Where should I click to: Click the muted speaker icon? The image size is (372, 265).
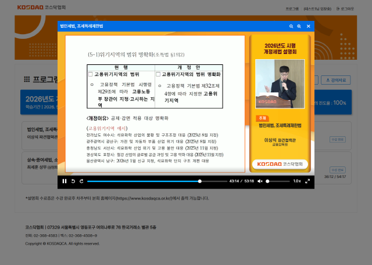pos(260,181)
